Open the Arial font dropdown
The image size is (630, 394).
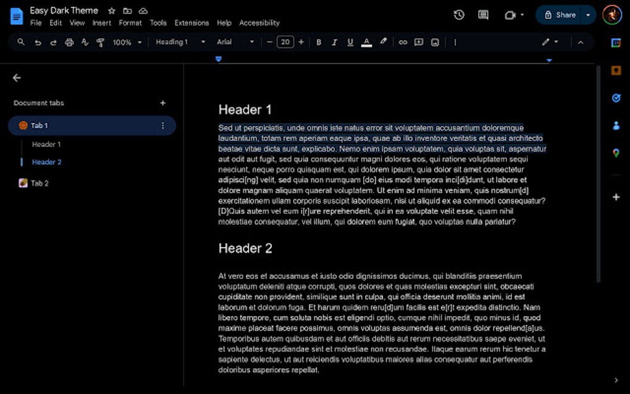coord(233,42)
